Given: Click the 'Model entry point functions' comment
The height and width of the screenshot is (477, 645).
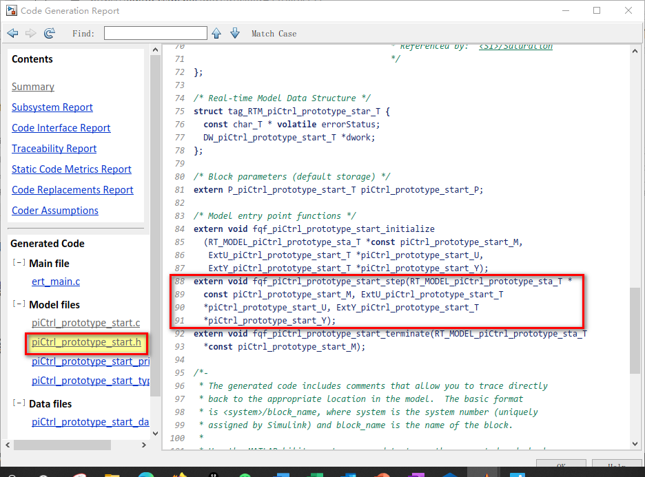Looking at the screenshot, I should tap(275, 216).
